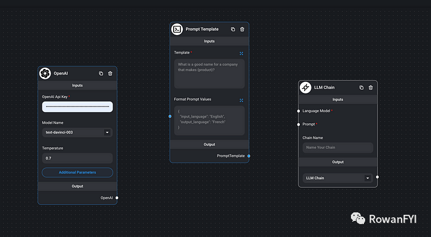Click the Inputs header of OpenAI node
The width and height of the screenshot is (431, 237).
77,86
